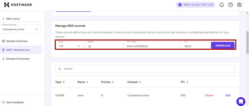This screenshot has height=106, width=249.
Task: Open the notifications bell
Action: point(221,5)
